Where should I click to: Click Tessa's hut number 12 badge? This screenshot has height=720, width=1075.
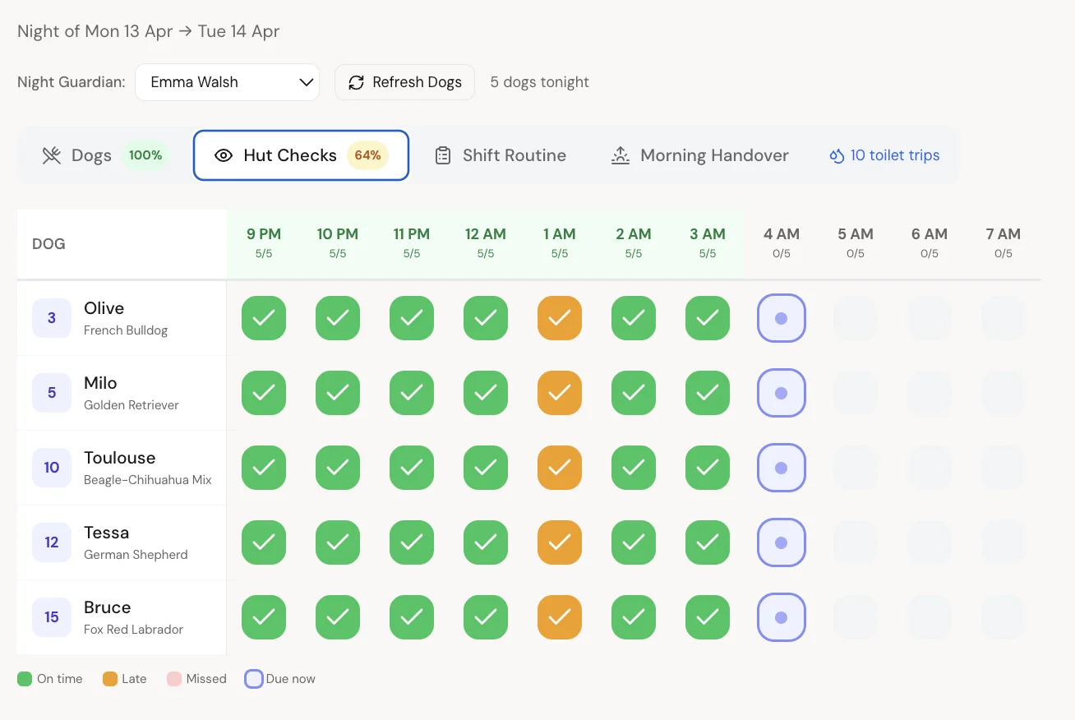tap(52, 542)
